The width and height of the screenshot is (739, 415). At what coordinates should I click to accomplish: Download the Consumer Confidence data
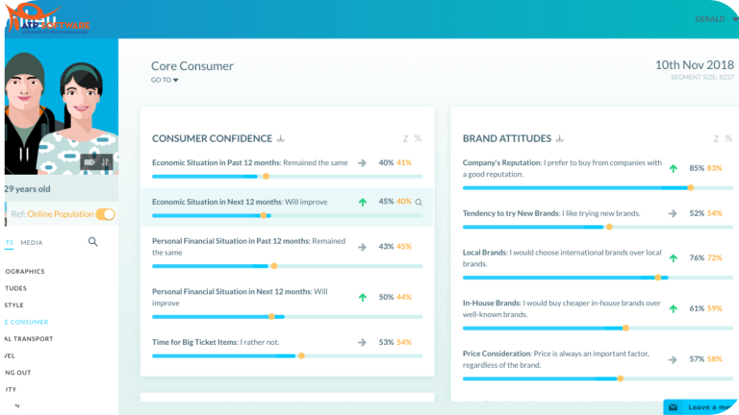click(281, 138)
